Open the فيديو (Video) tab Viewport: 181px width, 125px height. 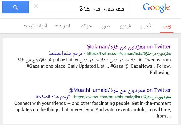(125, 26)
